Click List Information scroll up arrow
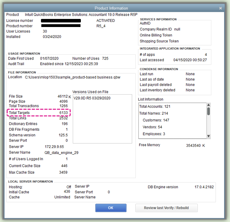This screenshot has height=222, width=230. (208, 105)
